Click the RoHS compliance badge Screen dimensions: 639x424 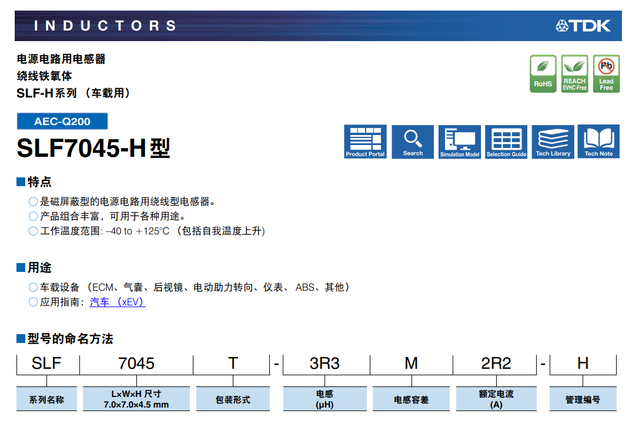pyautogui.click(x=543, y=74)
